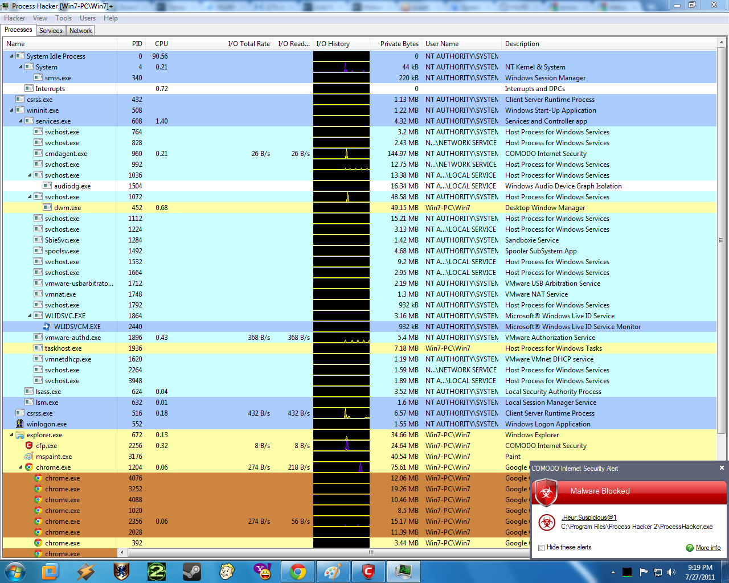This screenshot has height=583, width=729.
Task: Click the Yahoo Messenger taskbar icon
Action: (262, 571)
